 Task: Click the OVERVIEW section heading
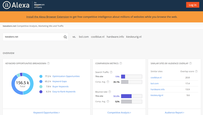point(9,53)
